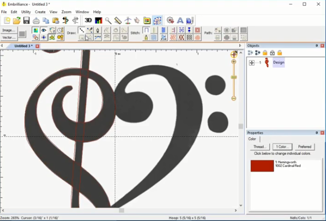326x221 pixels.
Task: Open the lettering tool (A icon)
Action: [x=180, y=21]
